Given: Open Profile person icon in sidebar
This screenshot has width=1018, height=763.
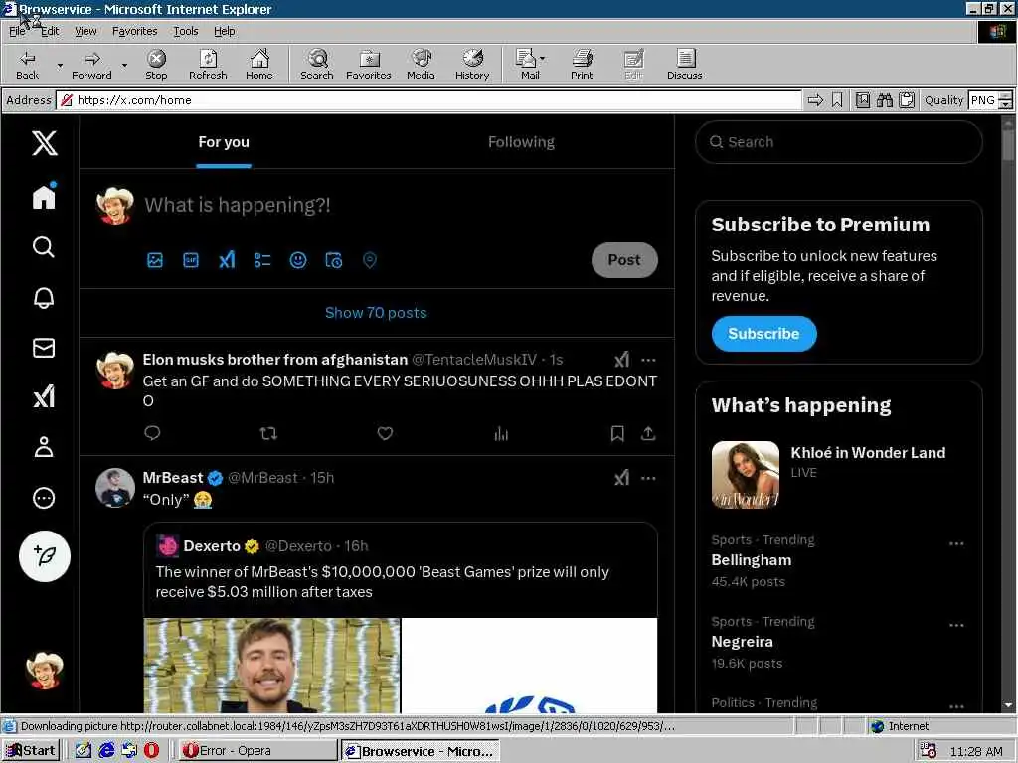Looking at the screenshot, I should point(44,447).
